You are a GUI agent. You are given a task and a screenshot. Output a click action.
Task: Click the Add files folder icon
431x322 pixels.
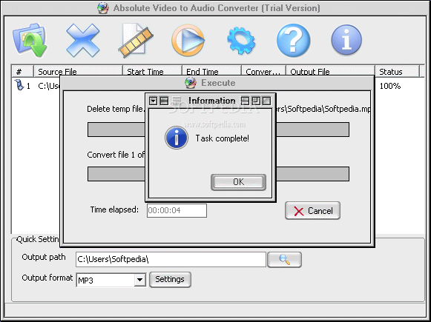tap(30, 40)
